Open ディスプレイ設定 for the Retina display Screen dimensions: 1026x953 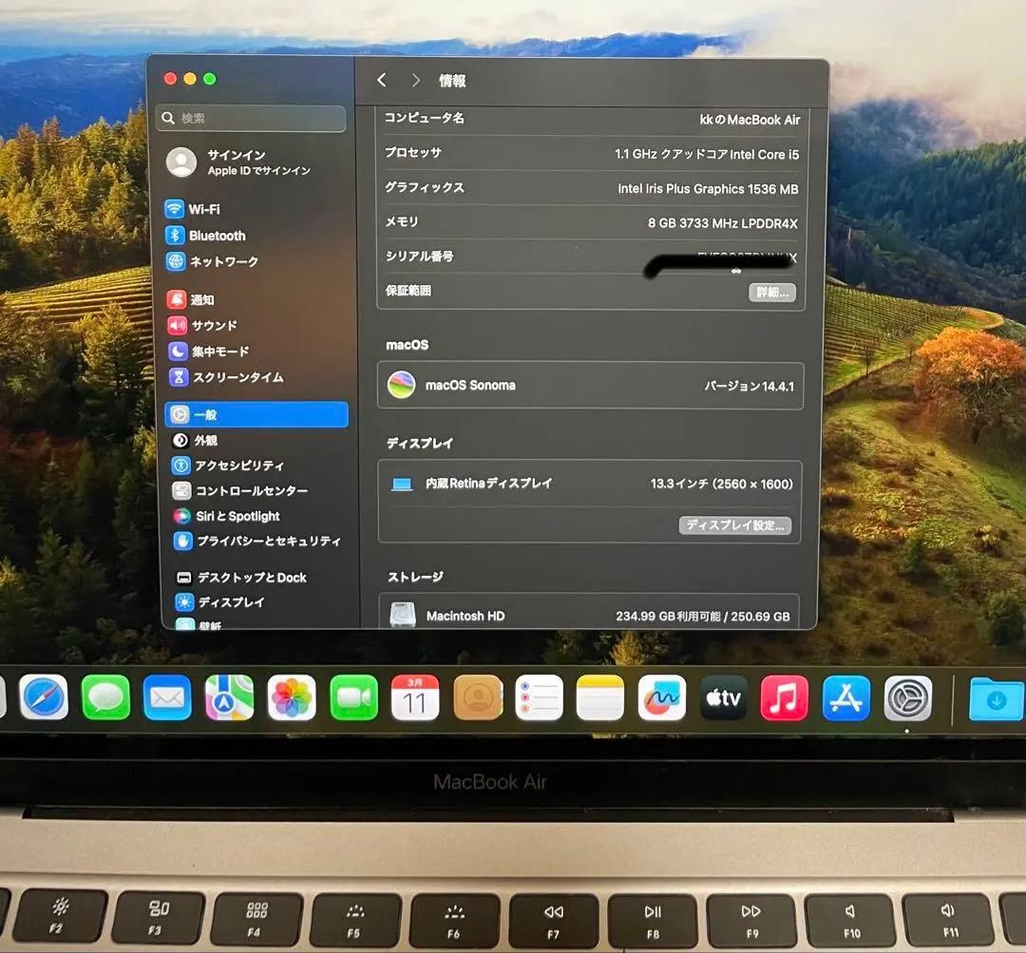point(735,525)
